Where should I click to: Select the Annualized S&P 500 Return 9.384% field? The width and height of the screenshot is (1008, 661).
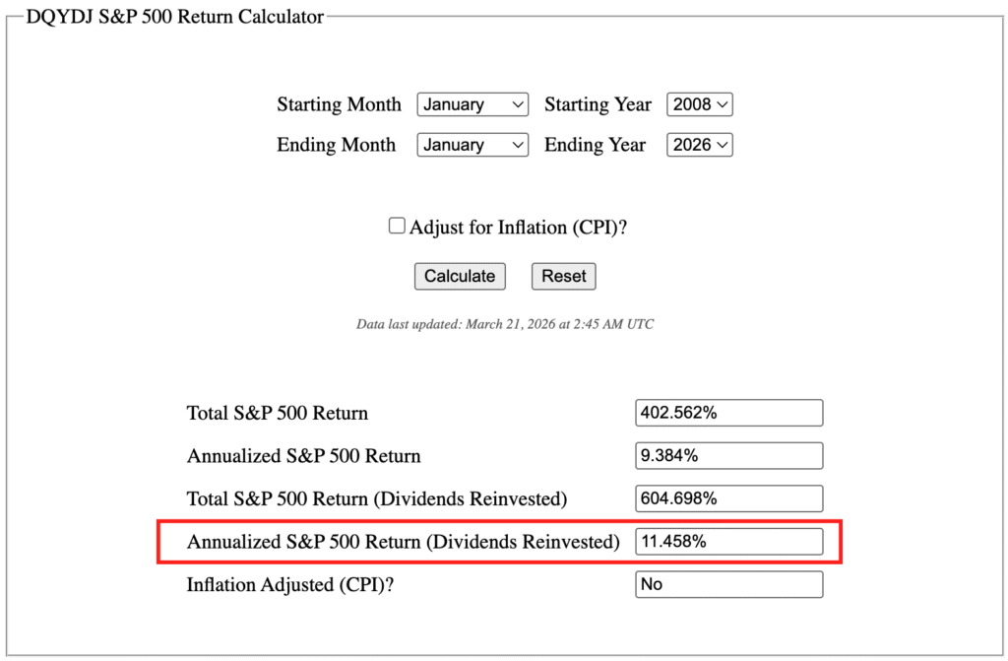(x=728, y=456)
